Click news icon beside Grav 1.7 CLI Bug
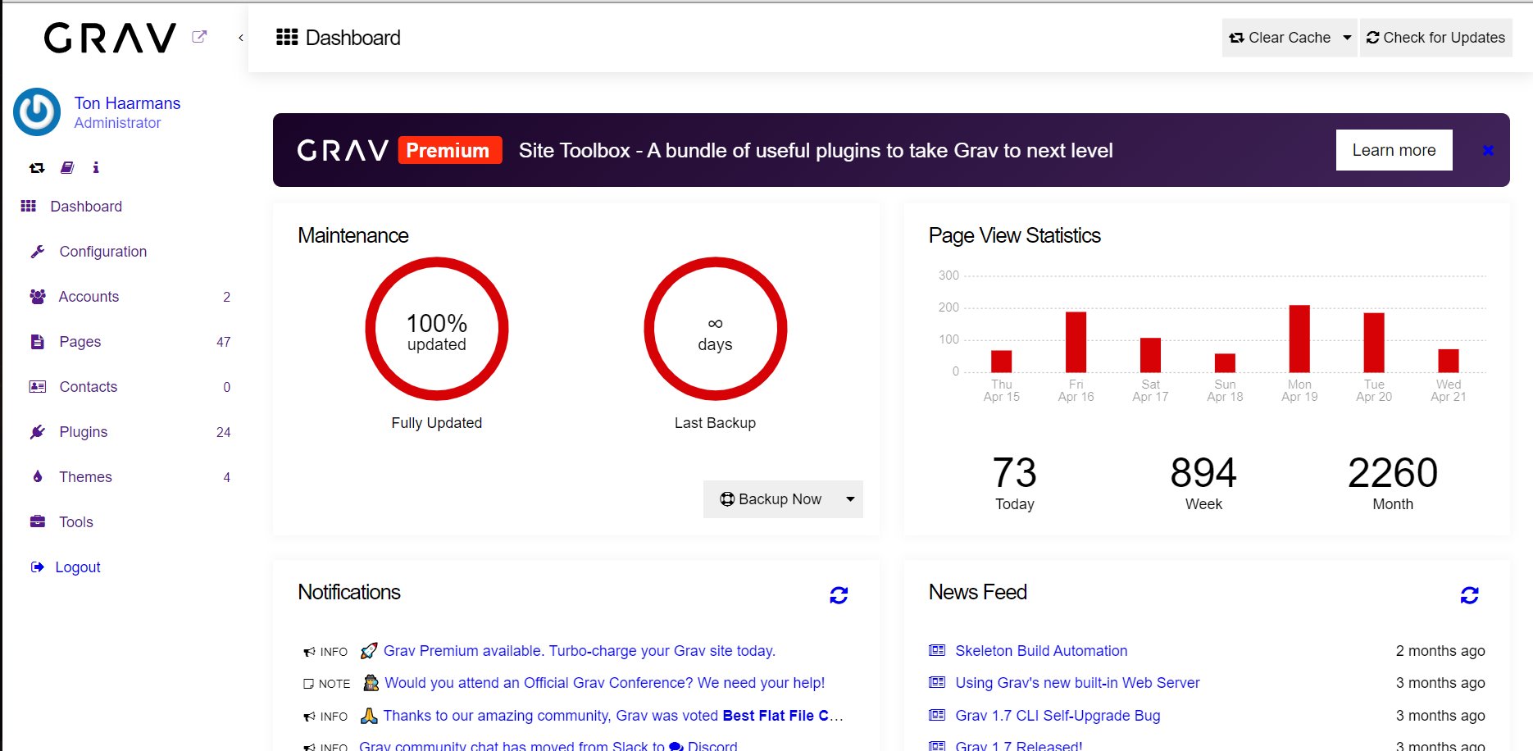 click(937, 715)
